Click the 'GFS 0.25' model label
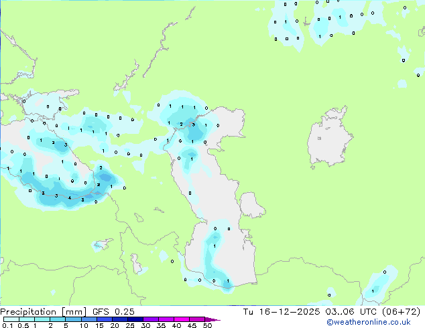The image size is (425, 328). pyautogui.click(x=113, y=312)
